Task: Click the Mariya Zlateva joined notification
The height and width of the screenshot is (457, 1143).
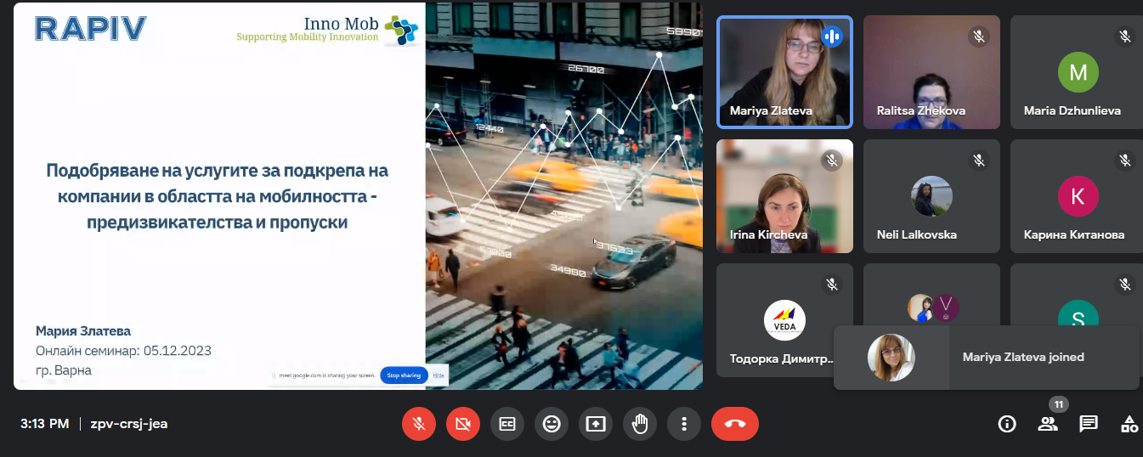Action: tap(986, 357)
